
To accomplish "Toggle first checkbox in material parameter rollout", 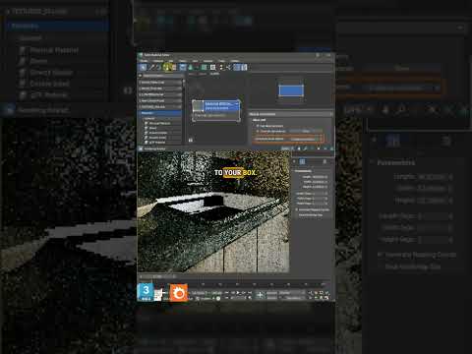I will (x=258, y=126).
